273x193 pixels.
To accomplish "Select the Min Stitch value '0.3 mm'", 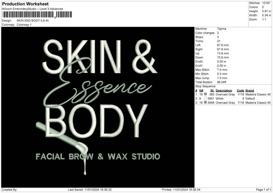I will [222, 74].
